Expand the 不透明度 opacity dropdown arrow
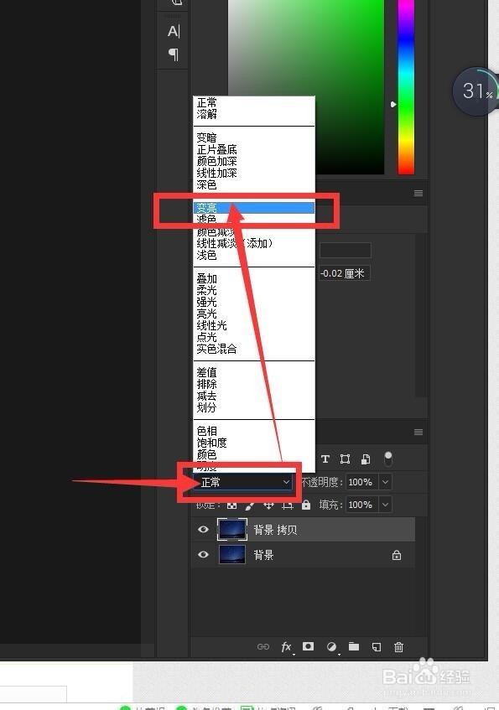499x710 pixels. click(385, 482)
